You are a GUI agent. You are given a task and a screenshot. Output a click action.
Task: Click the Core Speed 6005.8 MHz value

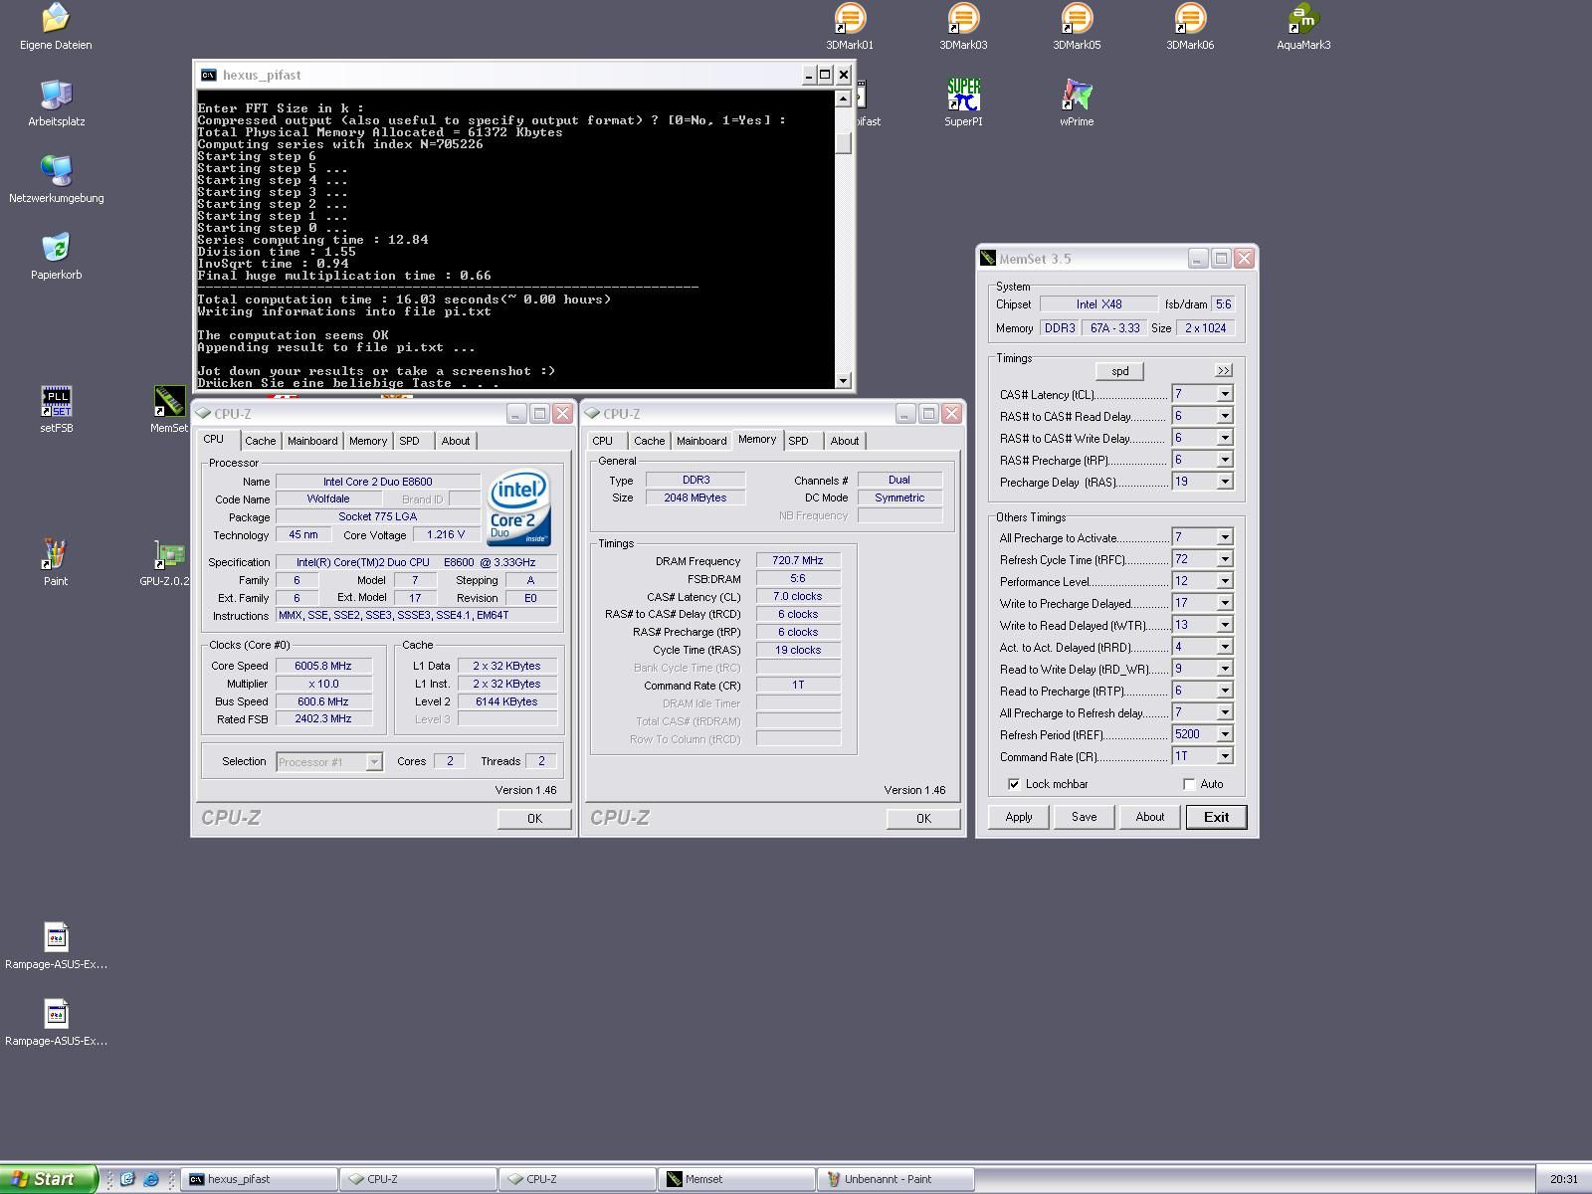coord(323,666)
